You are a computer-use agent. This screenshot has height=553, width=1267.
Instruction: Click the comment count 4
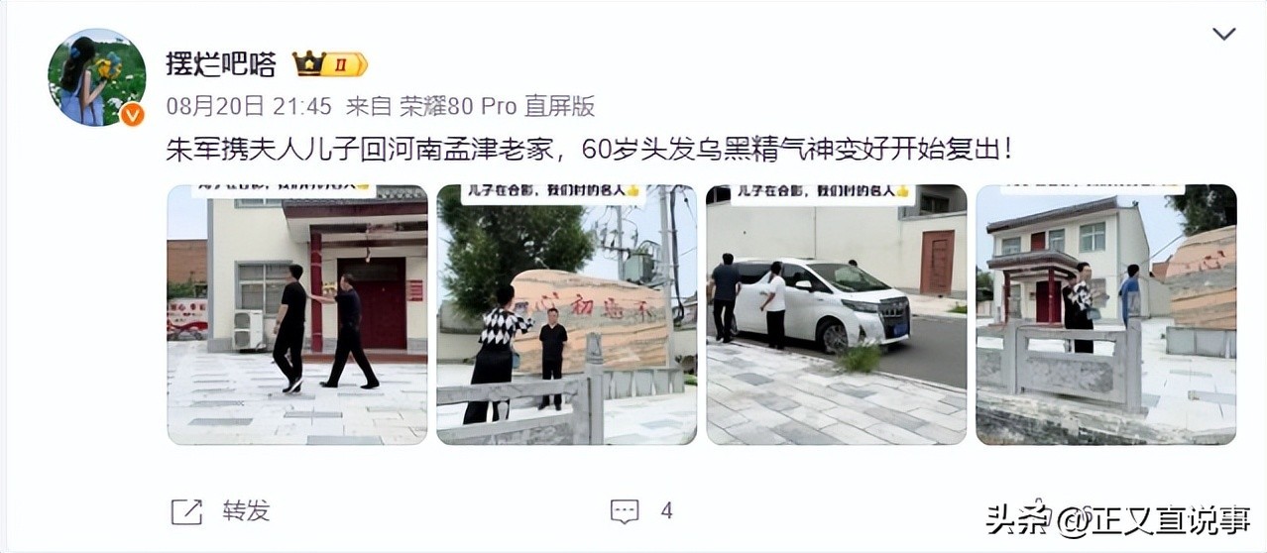(666, 511)
